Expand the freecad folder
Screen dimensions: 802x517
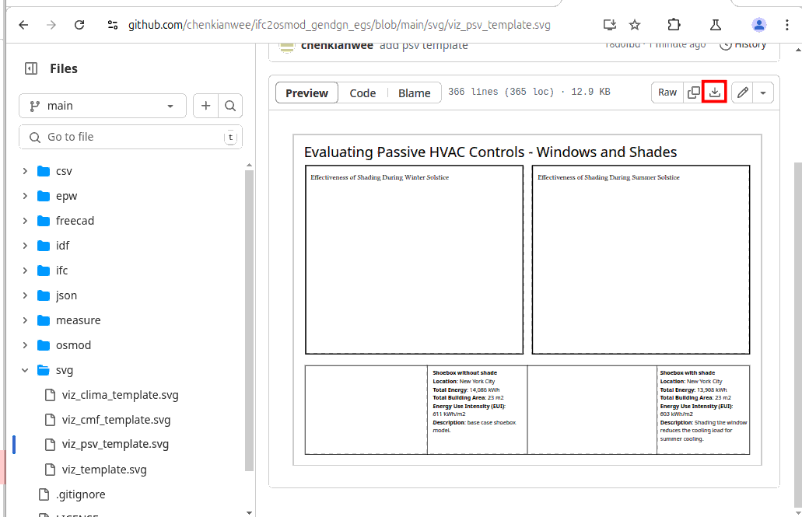25,221
